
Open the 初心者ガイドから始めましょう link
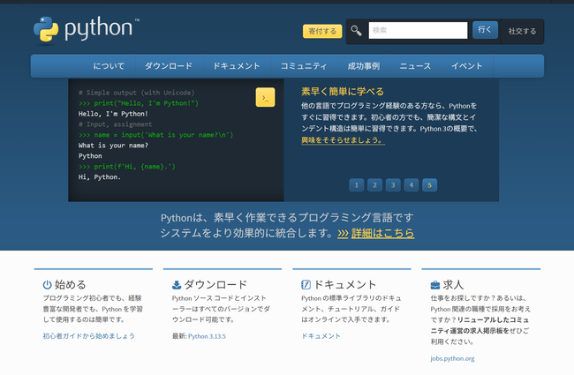(x=88, y=336)
